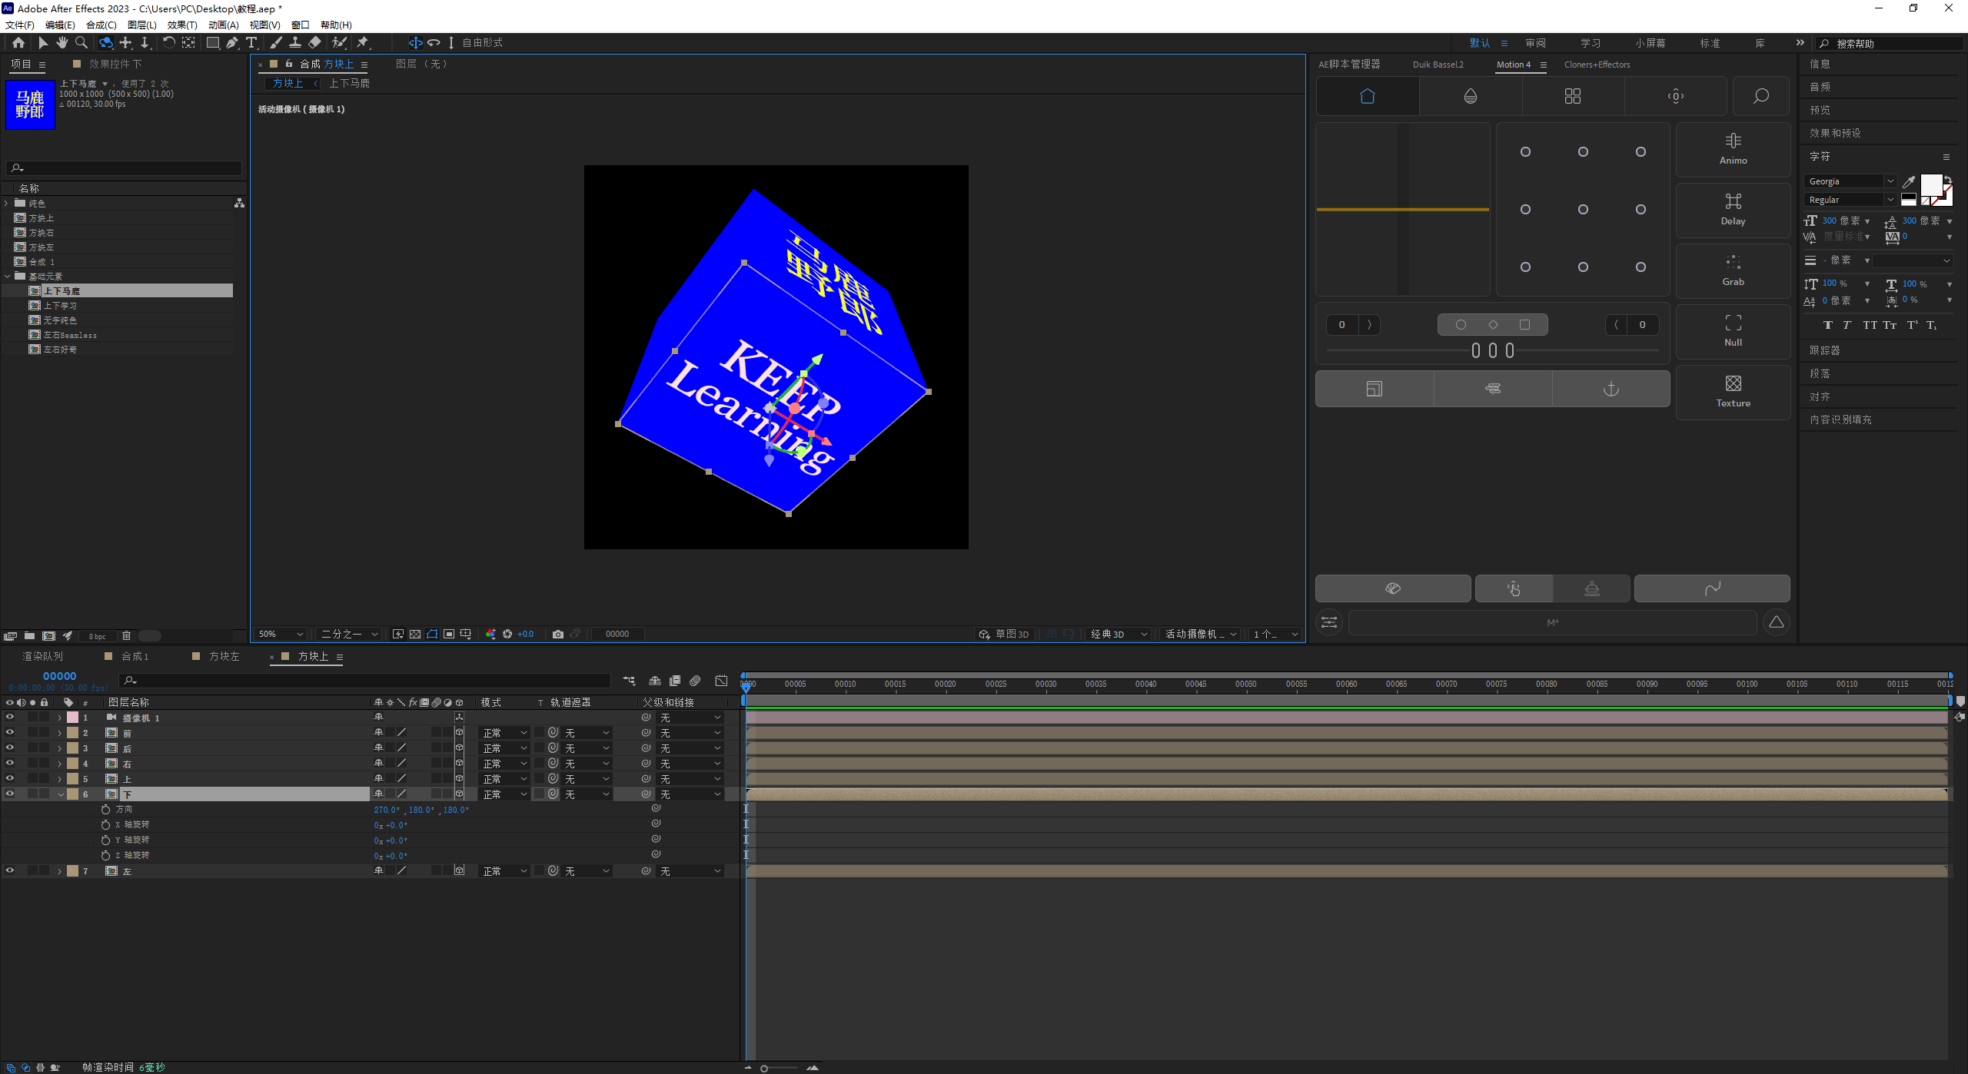The width and height of the screenshot is (1968, 1074).
Task: Click Motion 4 search icon
Action: pyautogui.click(x=1760, y=96)
